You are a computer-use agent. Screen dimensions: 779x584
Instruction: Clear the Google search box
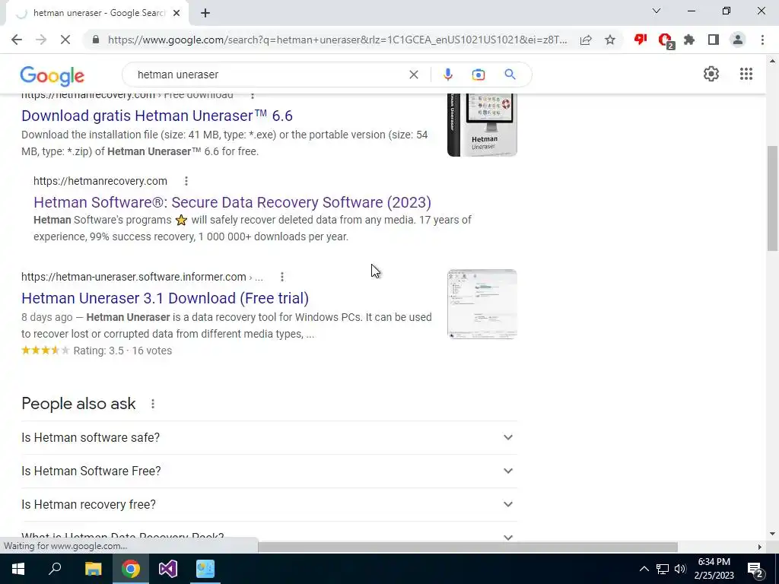[413, 75]
